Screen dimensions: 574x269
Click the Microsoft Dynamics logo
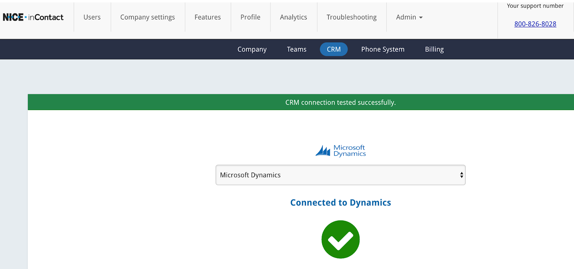click(x=340, y=151)
